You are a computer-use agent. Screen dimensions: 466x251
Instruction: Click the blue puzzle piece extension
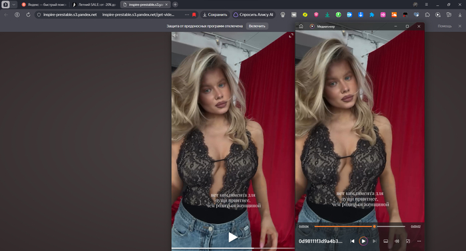click(371, 15)
